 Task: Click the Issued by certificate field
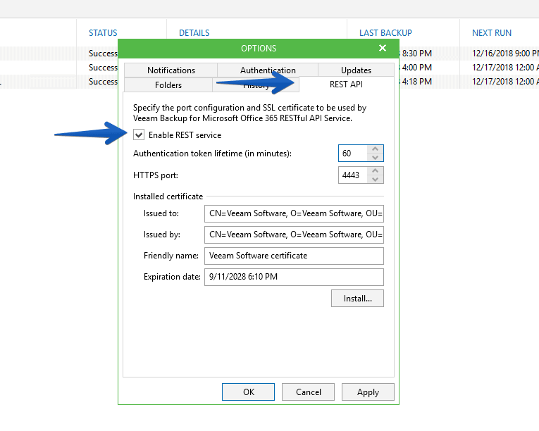tap(294, 235)
